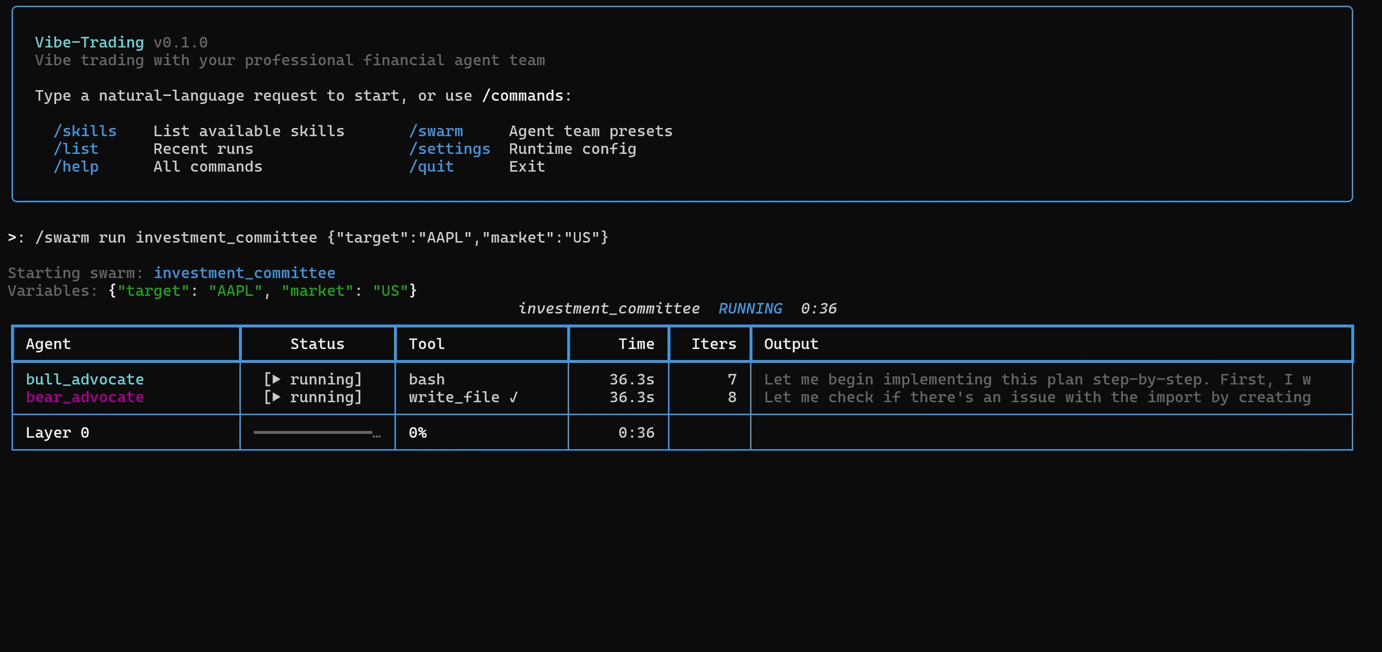Click the Tool column header
The width and height of the screenshot is (1382, 652).
[427, 344]
